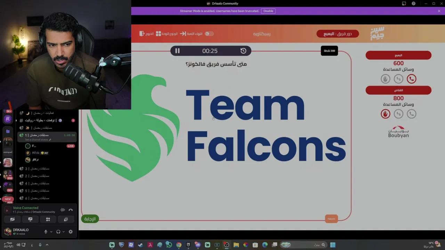Screen dimensions: 445x250
Task: Disable Streamer Mode from the banner
Action: click(268, 11)
